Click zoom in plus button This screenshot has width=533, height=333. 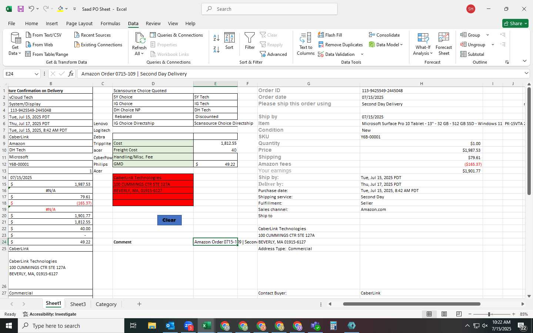pyautogui.click(x=513, y=314)
